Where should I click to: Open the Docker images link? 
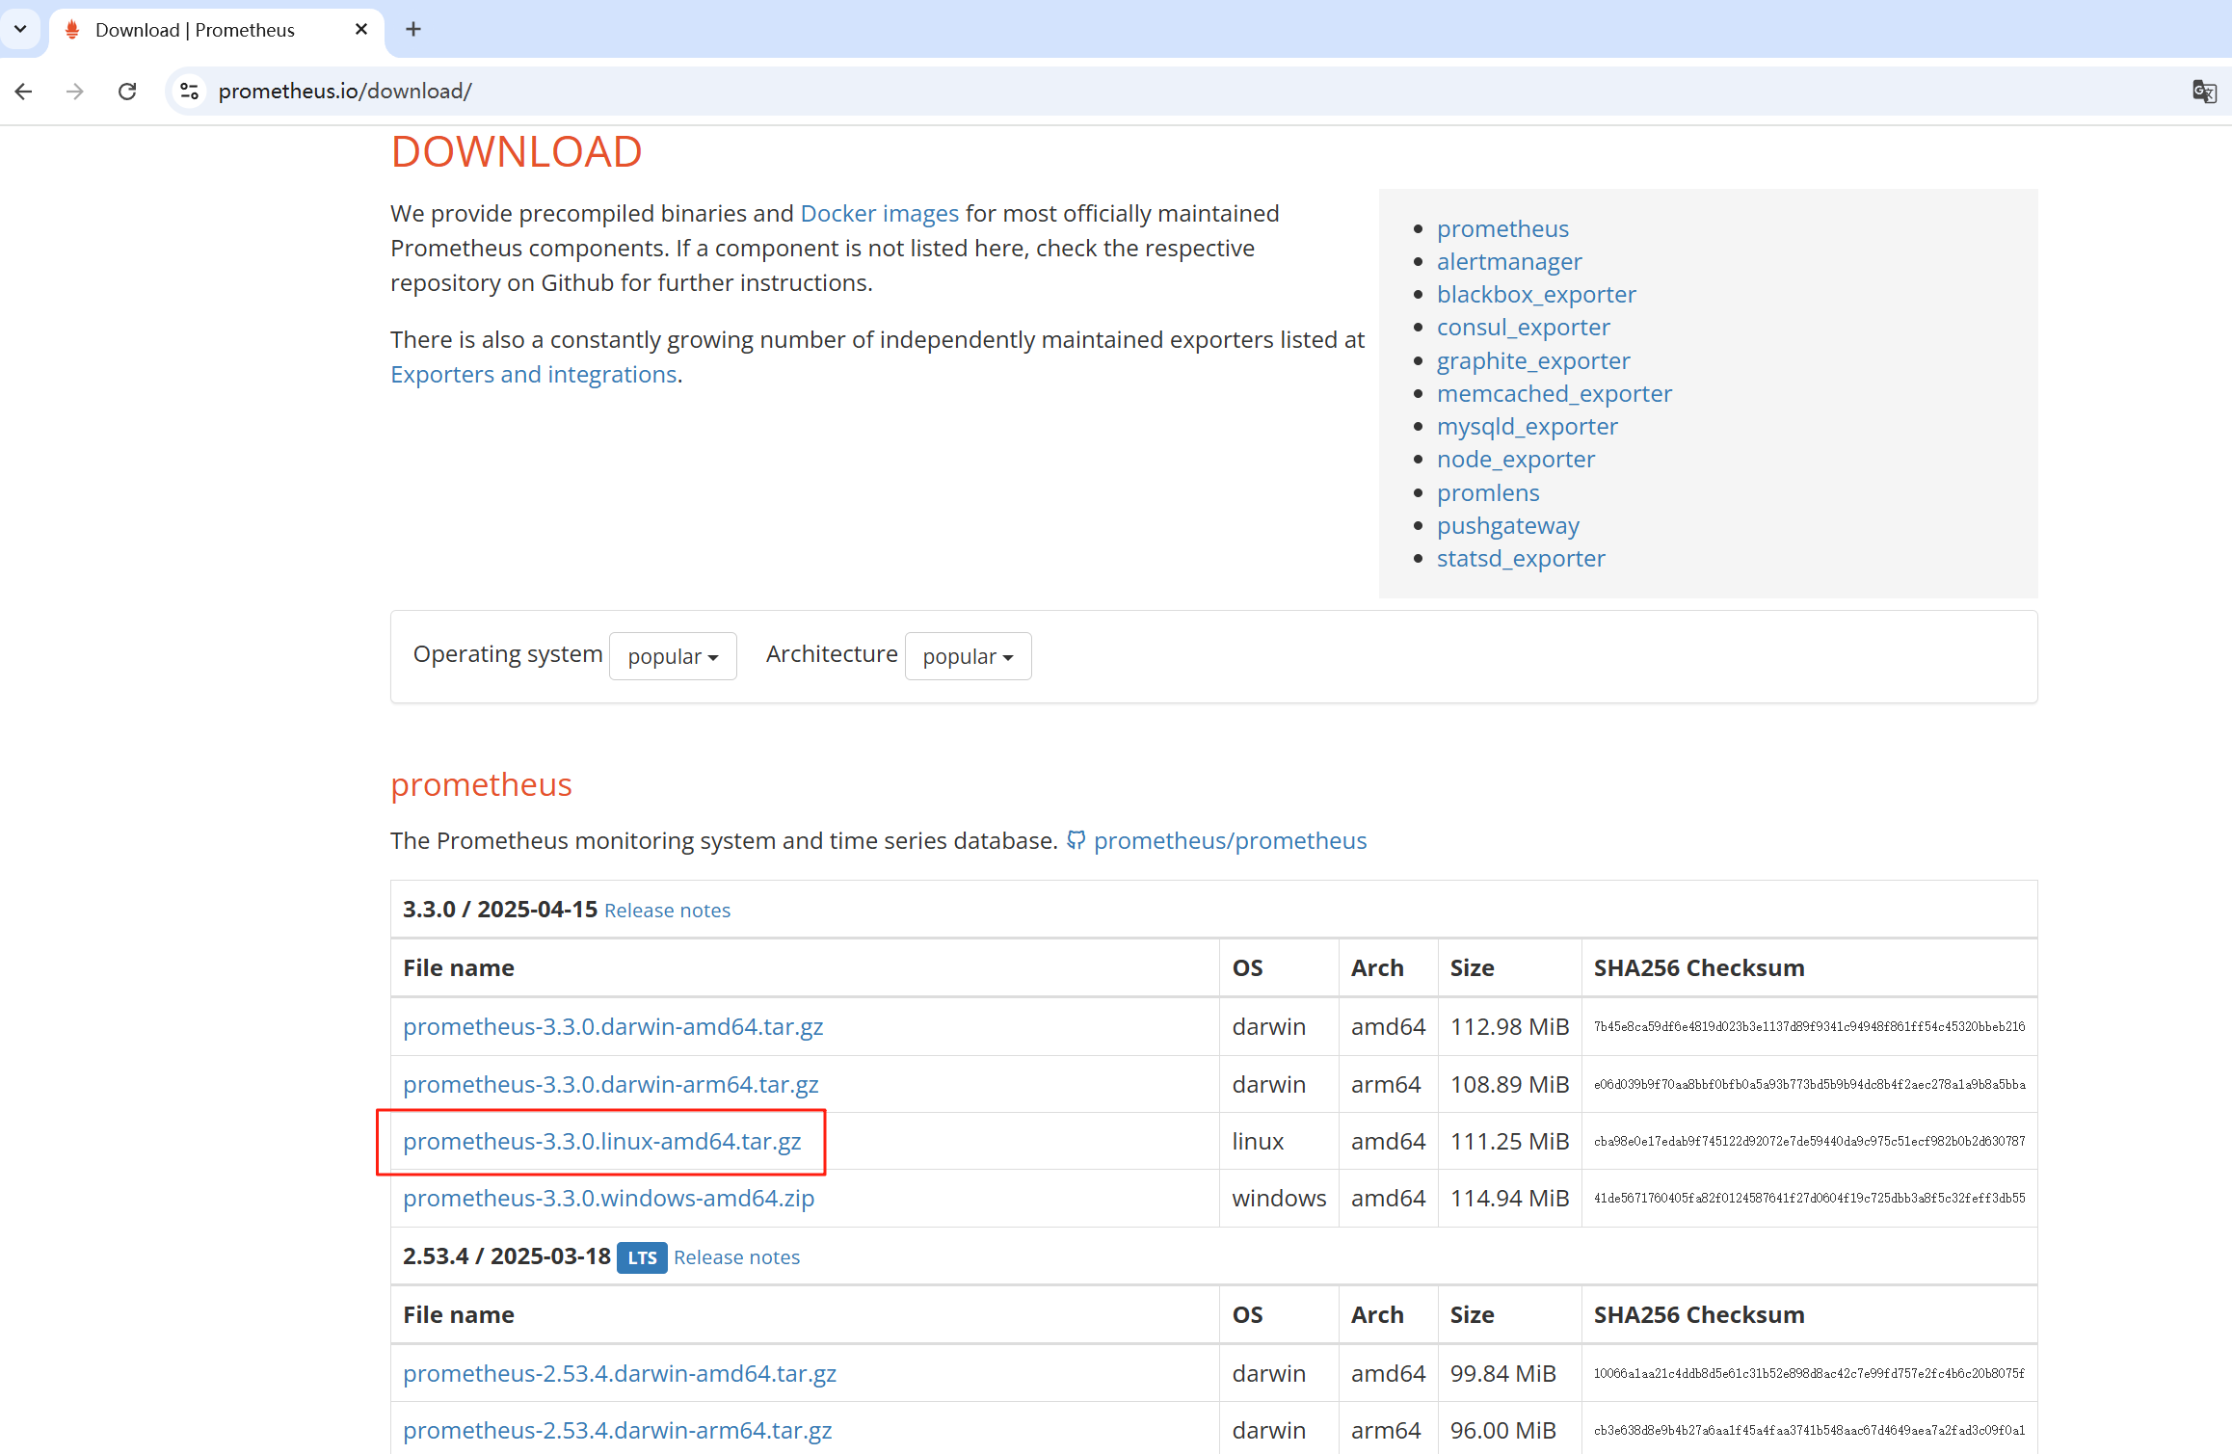coord(879,214)
